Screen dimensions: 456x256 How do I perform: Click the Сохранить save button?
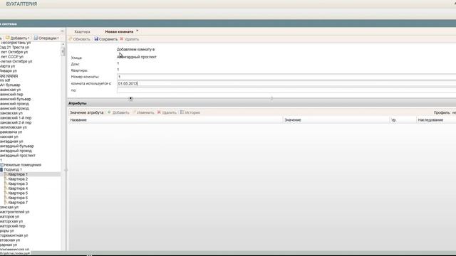point(106,39)
